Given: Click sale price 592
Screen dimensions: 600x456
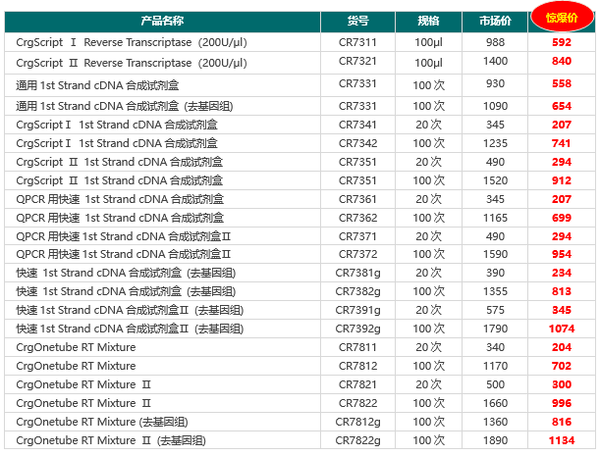Looking at the screenshot, I should point(562,42).
